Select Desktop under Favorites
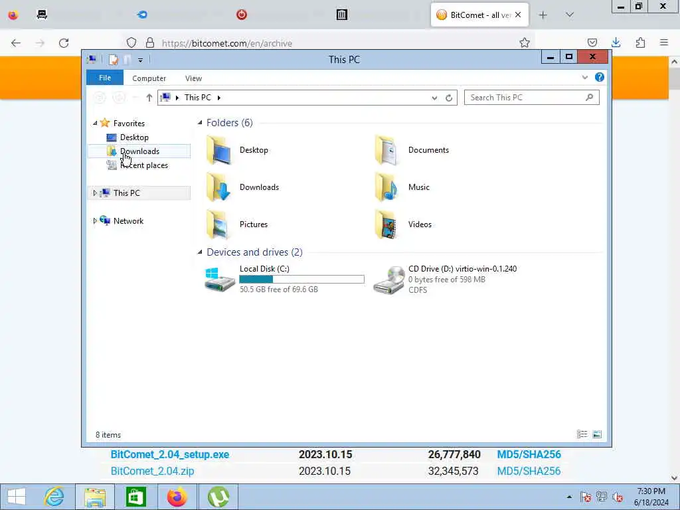Image resolution: width=680 pixels, height=510 pixels. pyautogui.click(x=134, y=137)
